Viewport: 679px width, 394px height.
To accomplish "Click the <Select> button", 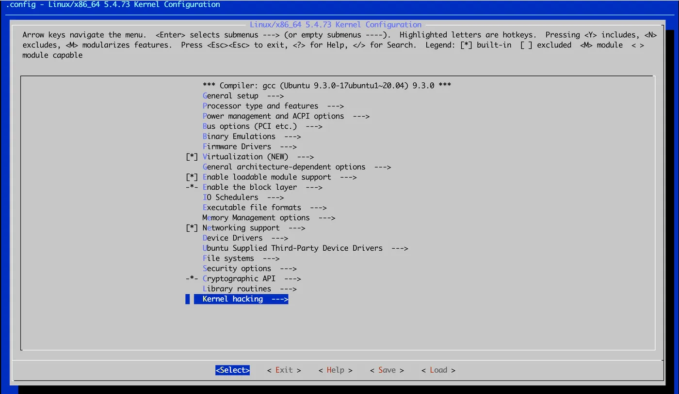I will tap(233, 370).
